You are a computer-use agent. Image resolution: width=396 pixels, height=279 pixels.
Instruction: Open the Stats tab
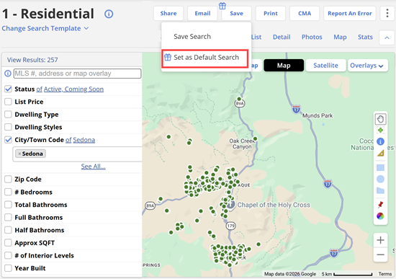[365, 37]
